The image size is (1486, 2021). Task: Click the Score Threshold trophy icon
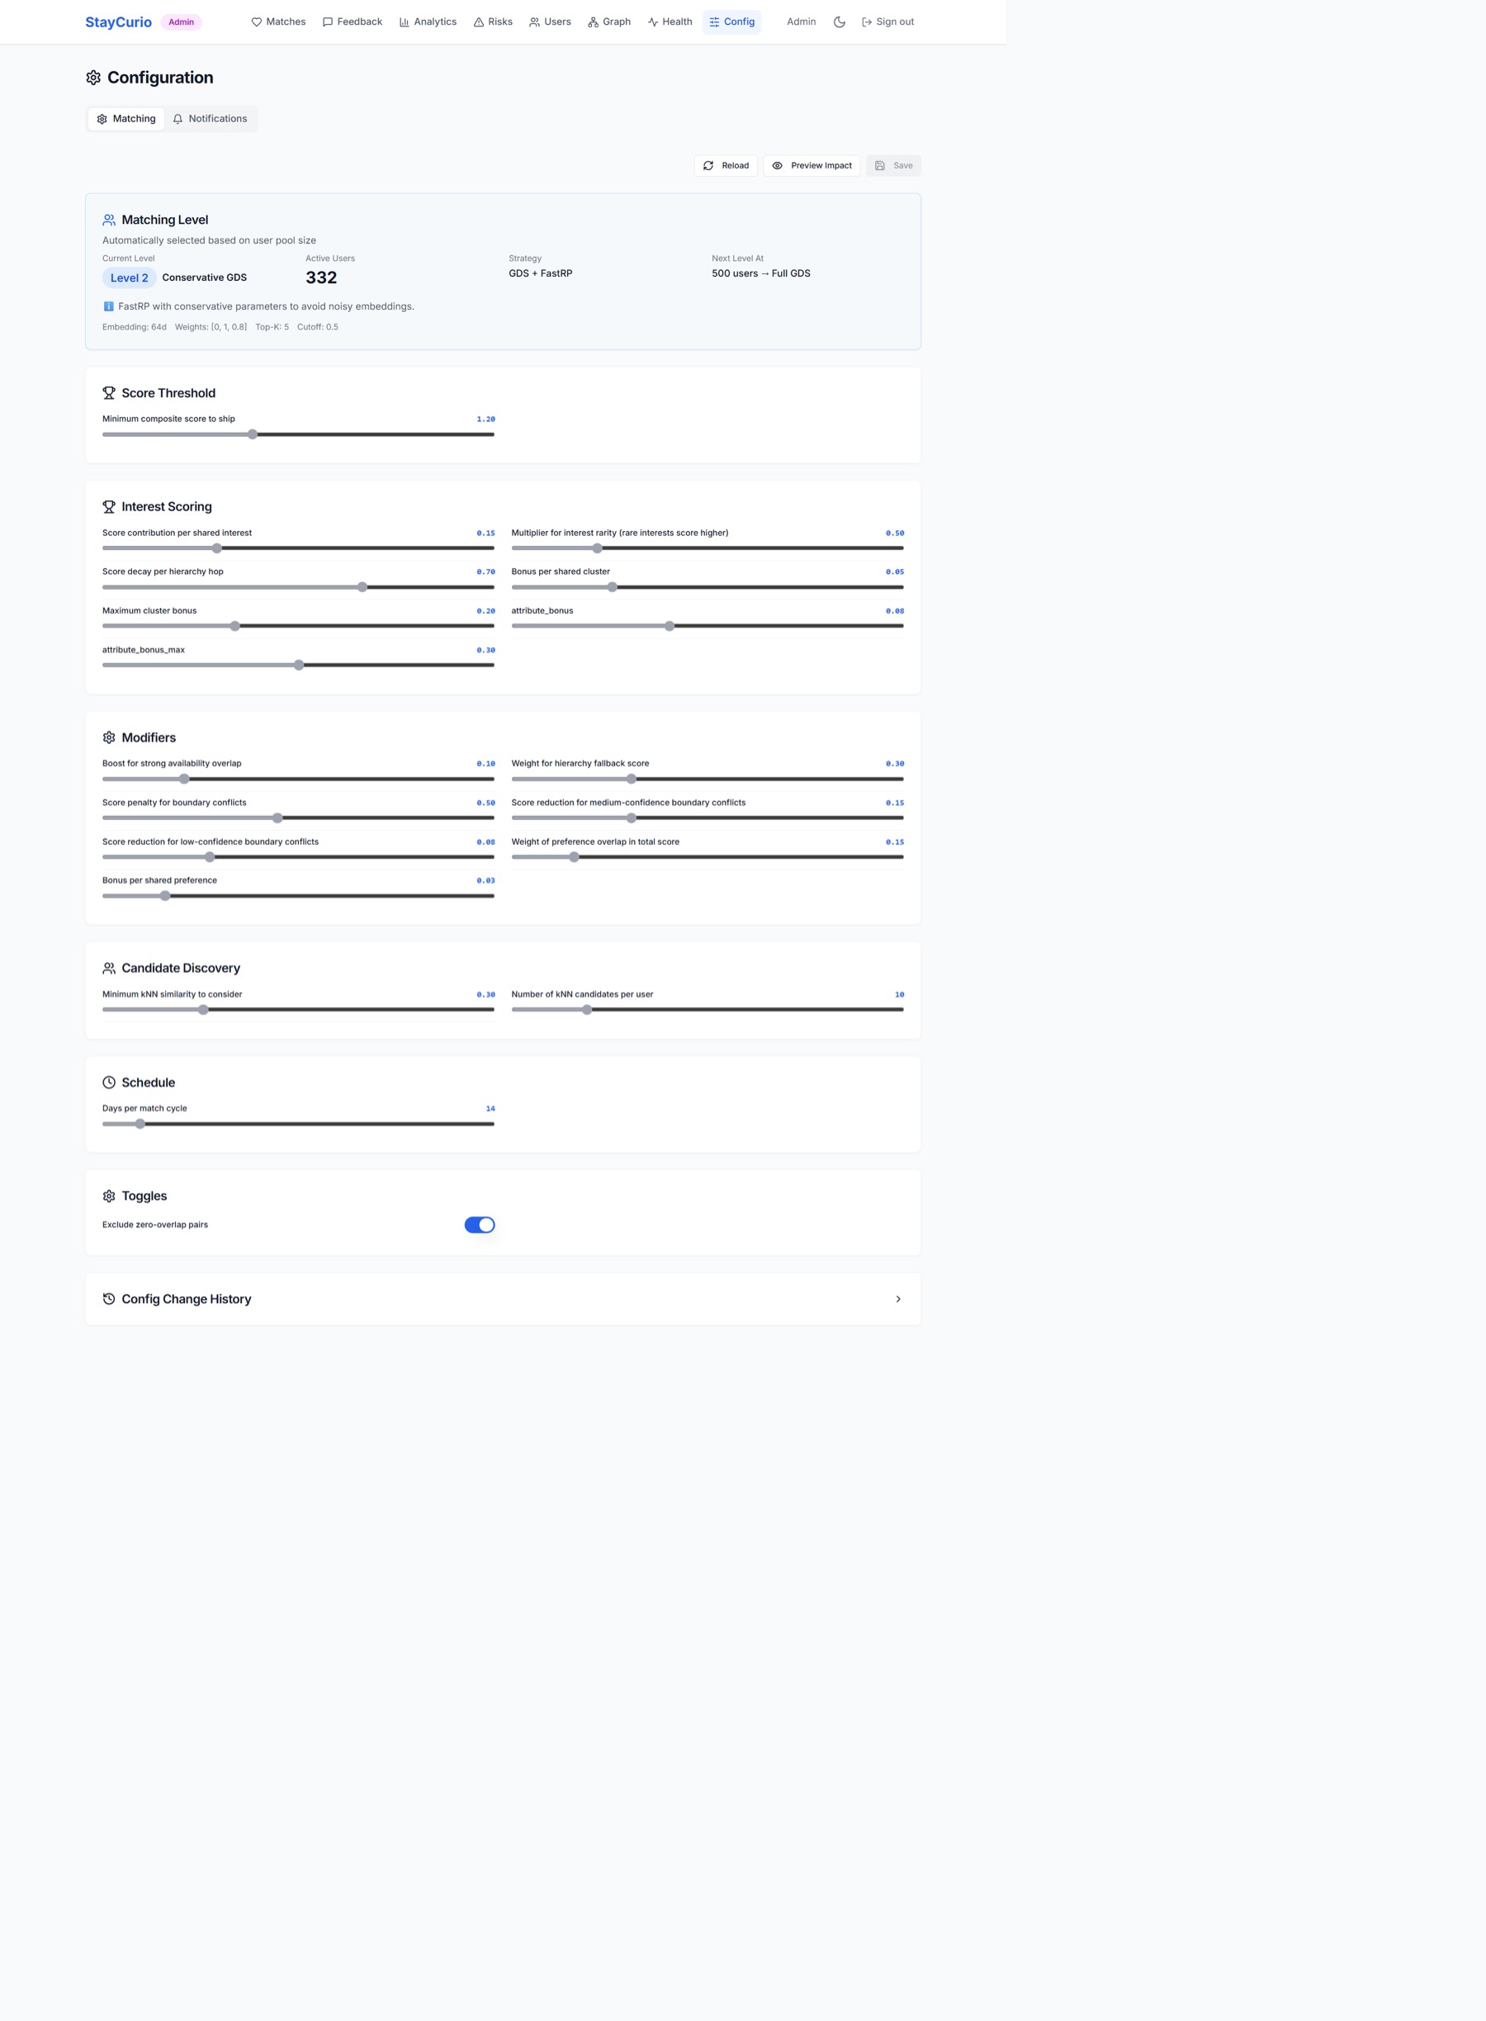tap(109, 393)
